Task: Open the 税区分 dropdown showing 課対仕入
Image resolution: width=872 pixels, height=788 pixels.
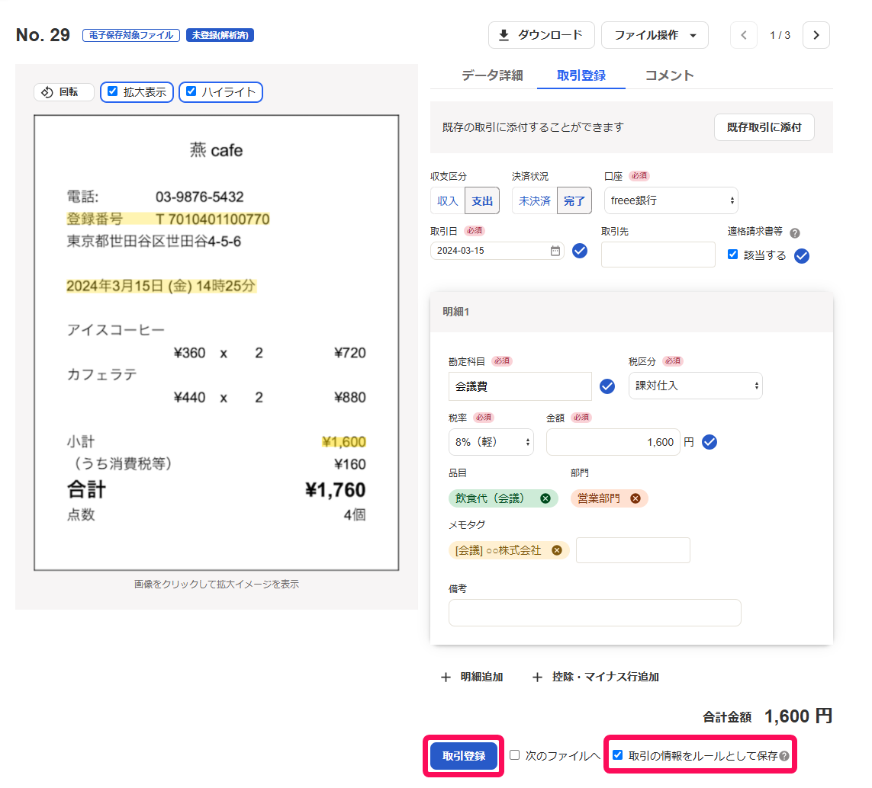Action: [695, 386]
